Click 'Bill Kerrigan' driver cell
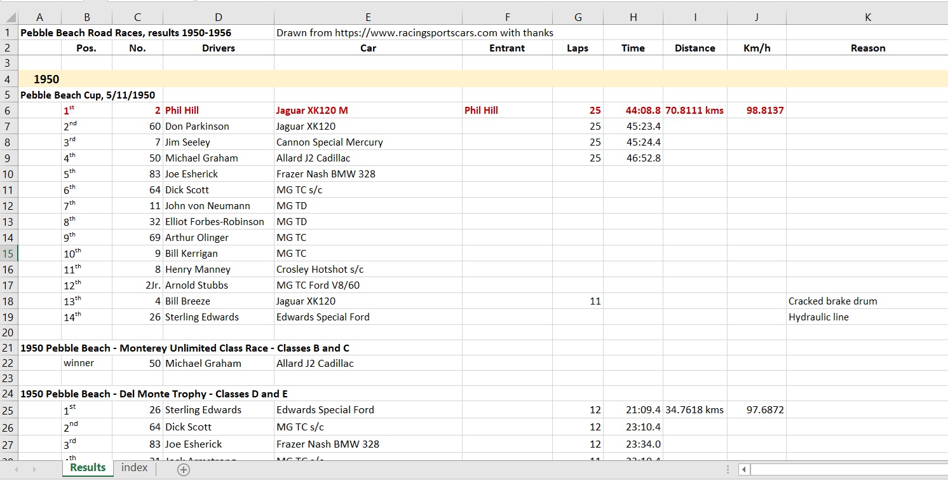The image size is (948, 480). click(219, 253)
